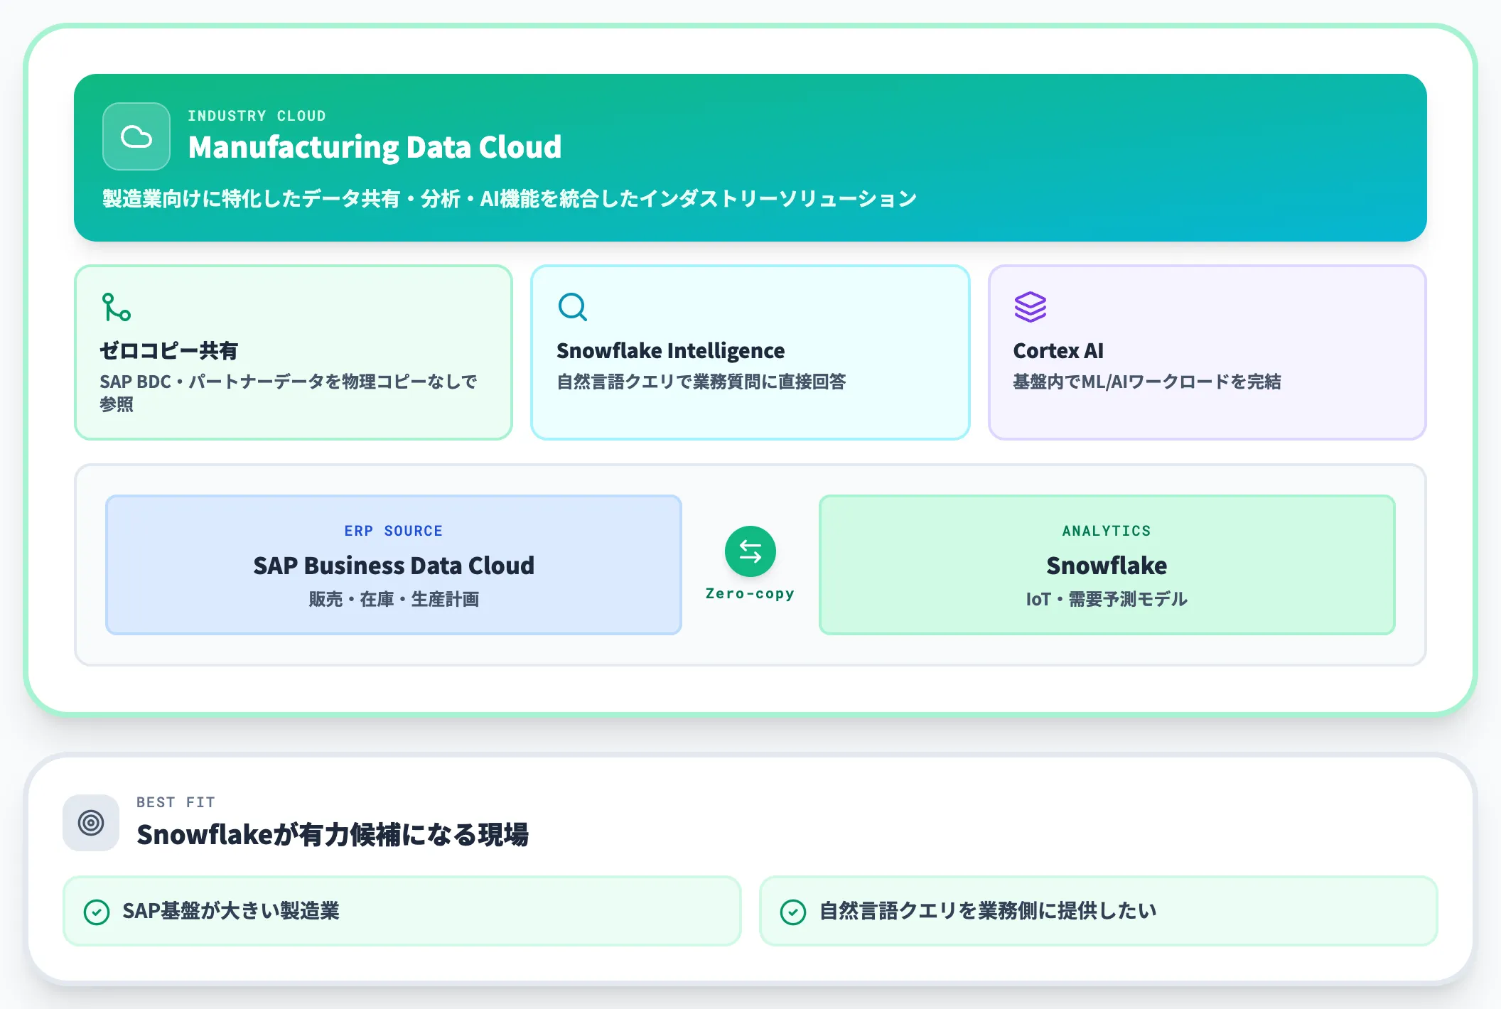Click the stacked layers icon above Cortex AI
Screen dimensions: 1501x1009
1030,307
